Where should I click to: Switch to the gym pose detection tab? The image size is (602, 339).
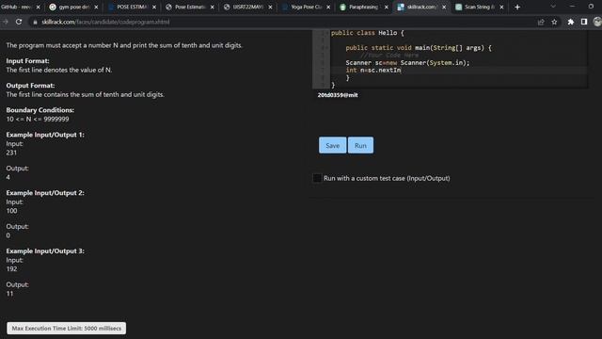tap(73, 7)
